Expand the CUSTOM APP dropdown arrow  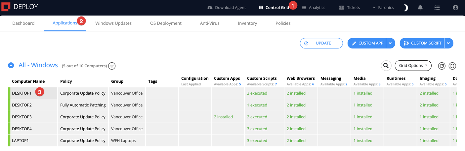click(x=390, y=43)
